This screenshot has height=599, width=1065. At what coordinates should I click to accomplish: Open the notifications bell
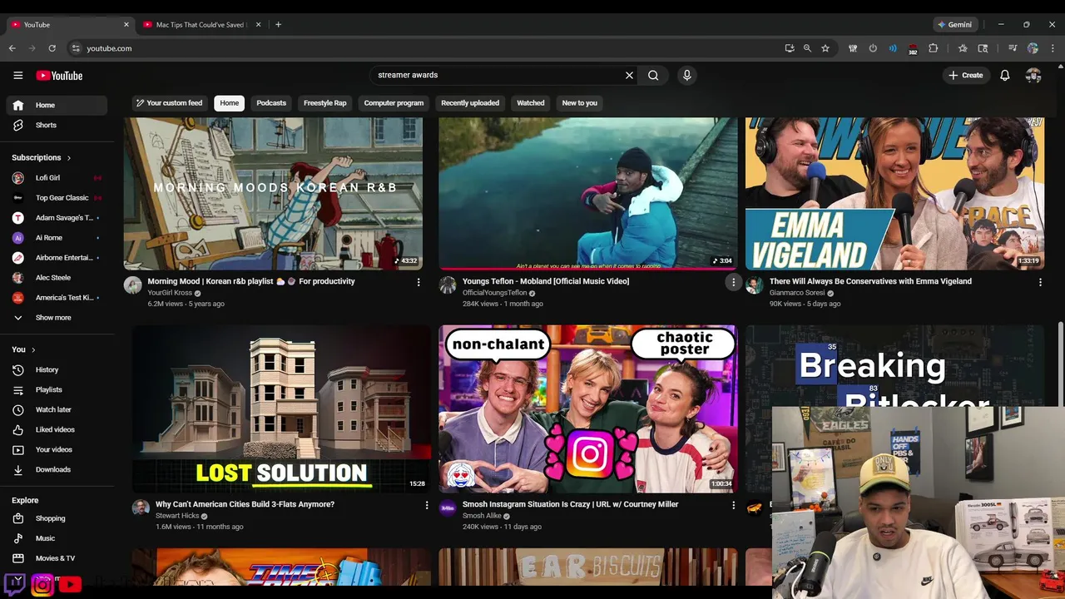pyautogui.click(x=1005, y=75)
